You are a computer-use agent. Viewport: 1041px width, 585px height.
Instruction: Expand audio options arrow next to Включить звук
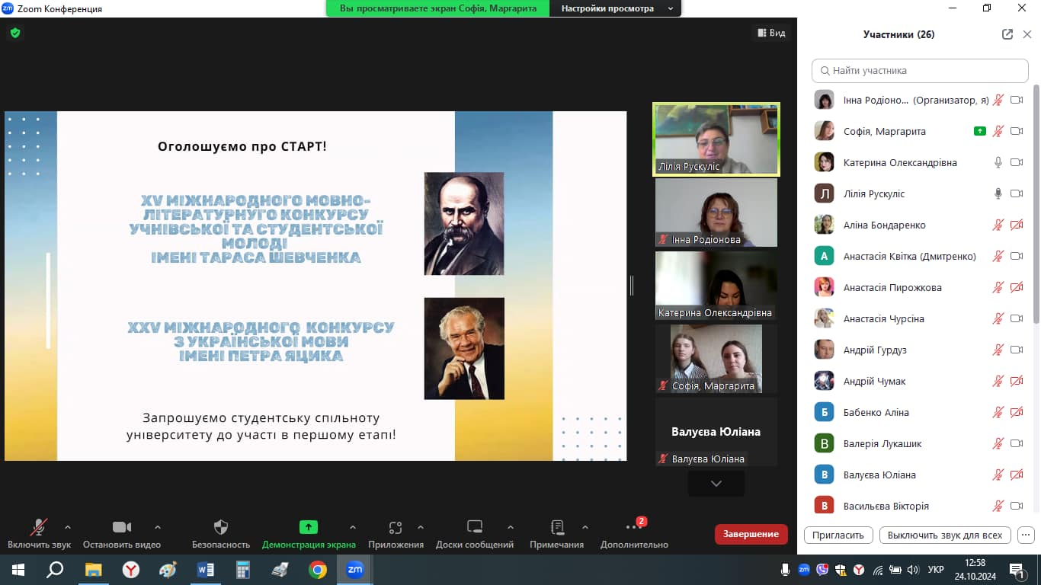[x=68, y=527]
